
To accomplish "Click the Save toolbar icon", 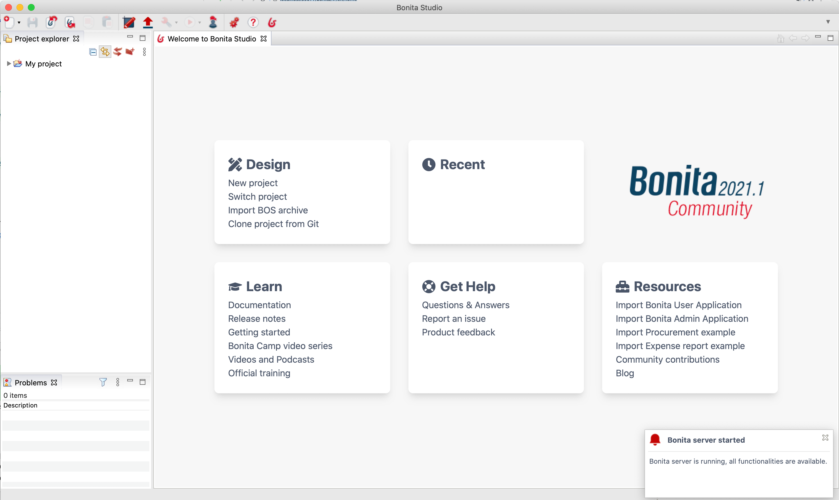I will tap(32, 22).
